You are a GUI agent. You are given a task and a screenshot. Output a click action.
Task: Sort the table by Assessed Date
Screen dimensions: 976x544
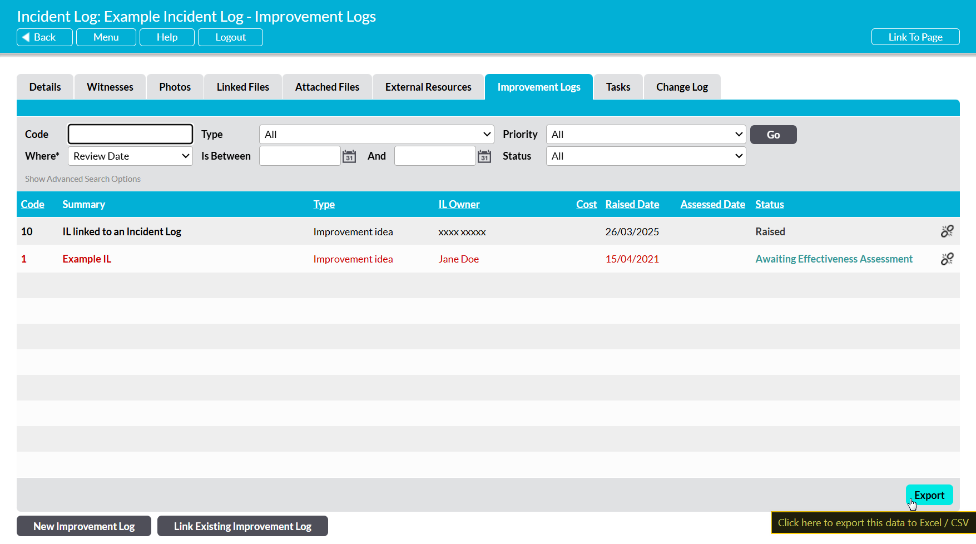pyautogui.click(x=713, y=204)
